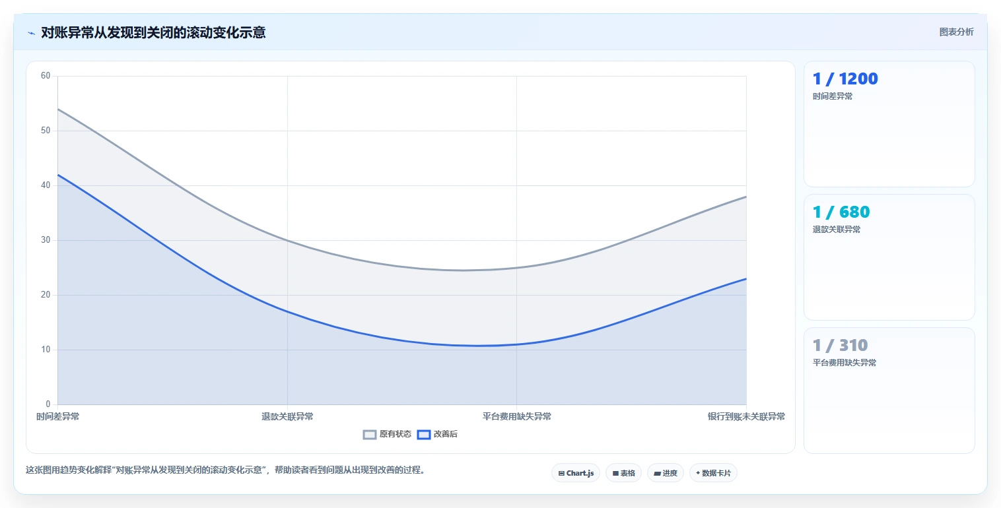Viewport: 1001px width, 508px height.
Task: Click the 1 / 1200 value text
Action: tap(845, 79)
